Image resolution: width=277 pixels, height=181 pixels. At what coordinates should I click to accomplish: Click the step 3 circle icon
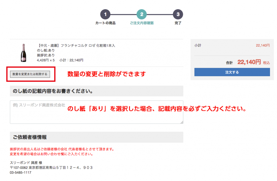178,14
